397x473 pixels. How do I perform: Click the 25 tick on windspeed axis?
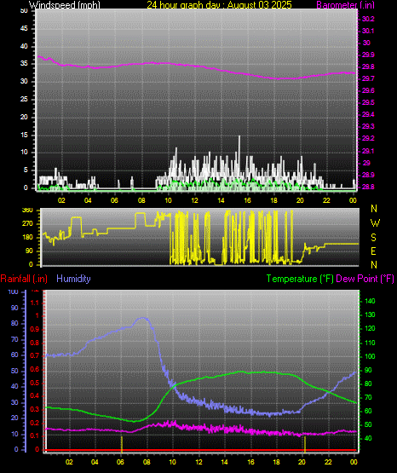tap(24, 99)
